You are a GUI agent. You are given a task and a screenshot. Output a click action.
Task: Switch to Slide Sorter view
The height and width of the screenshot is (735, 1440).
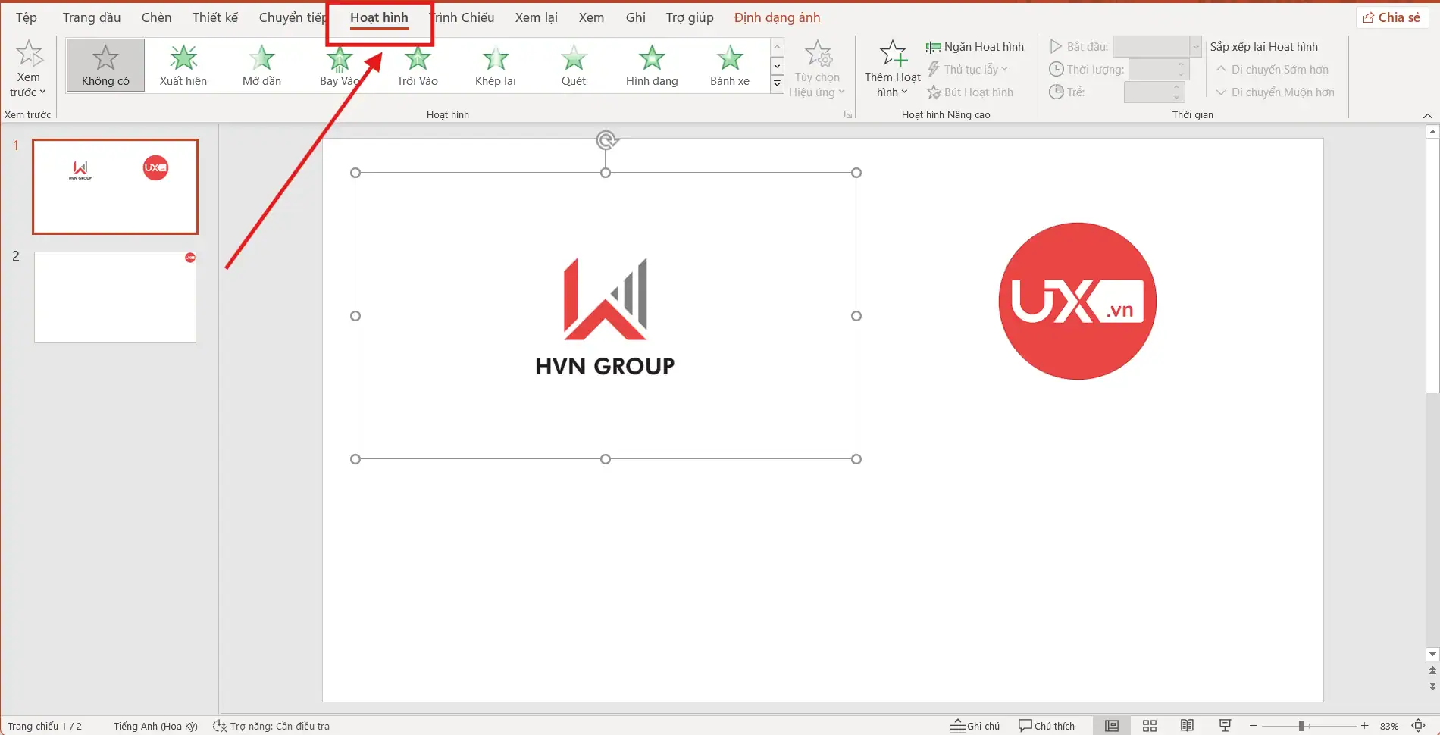point(1149,726)
